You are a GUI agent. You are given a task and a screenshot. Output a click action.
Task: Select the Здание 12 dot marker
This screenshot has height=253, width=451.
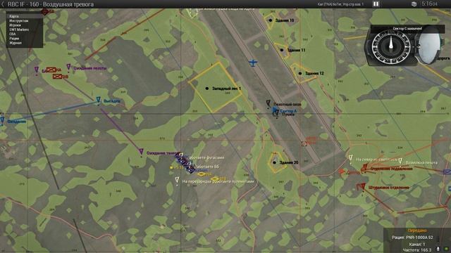coord(300,73)
